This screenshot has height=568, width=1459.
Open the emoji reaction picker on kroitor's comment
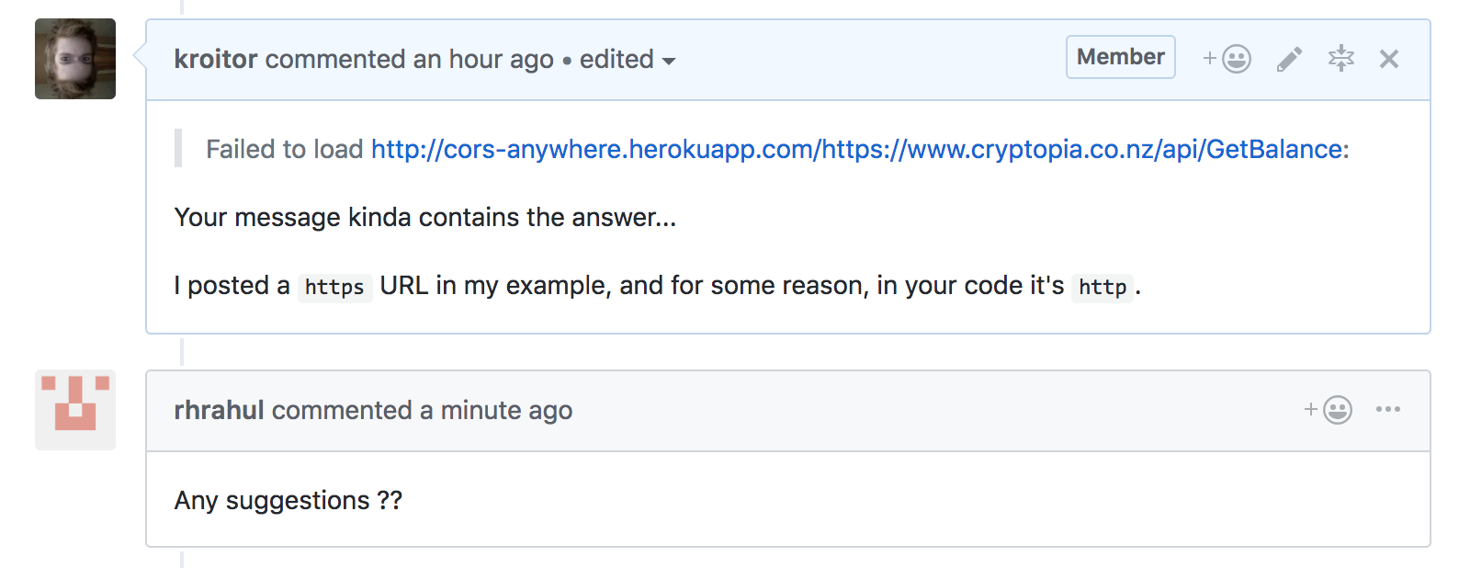coord(1231,58)
